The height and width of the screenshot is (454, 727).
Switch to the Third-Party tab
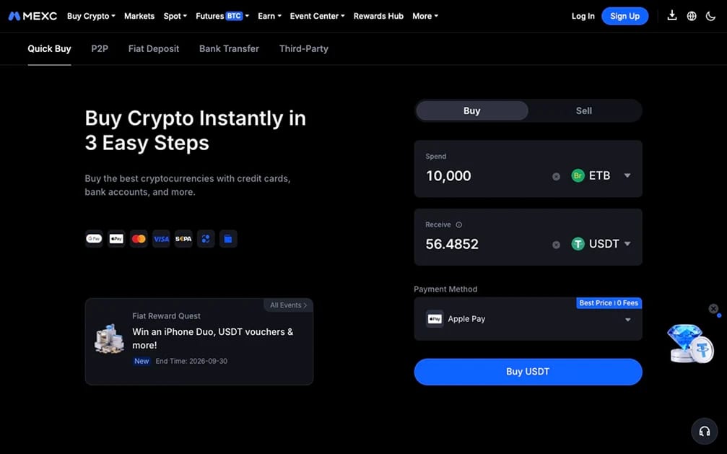(x=304, y=48)
